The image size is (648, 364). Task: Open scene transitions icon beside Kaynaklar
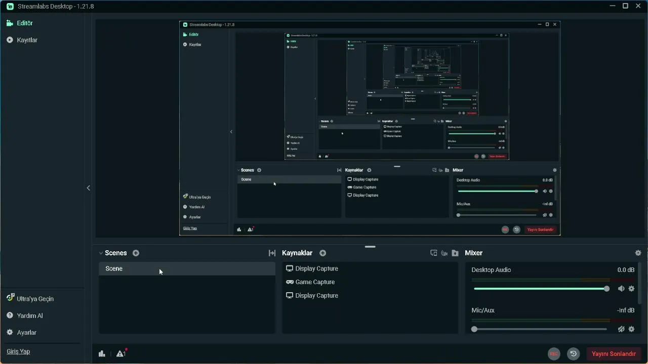click(272, 253)
